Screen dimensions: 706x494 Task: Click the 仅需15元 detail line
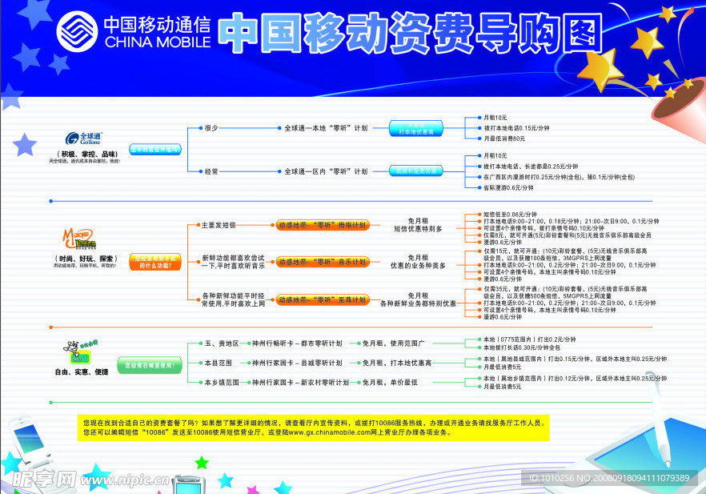pos(565,255)
